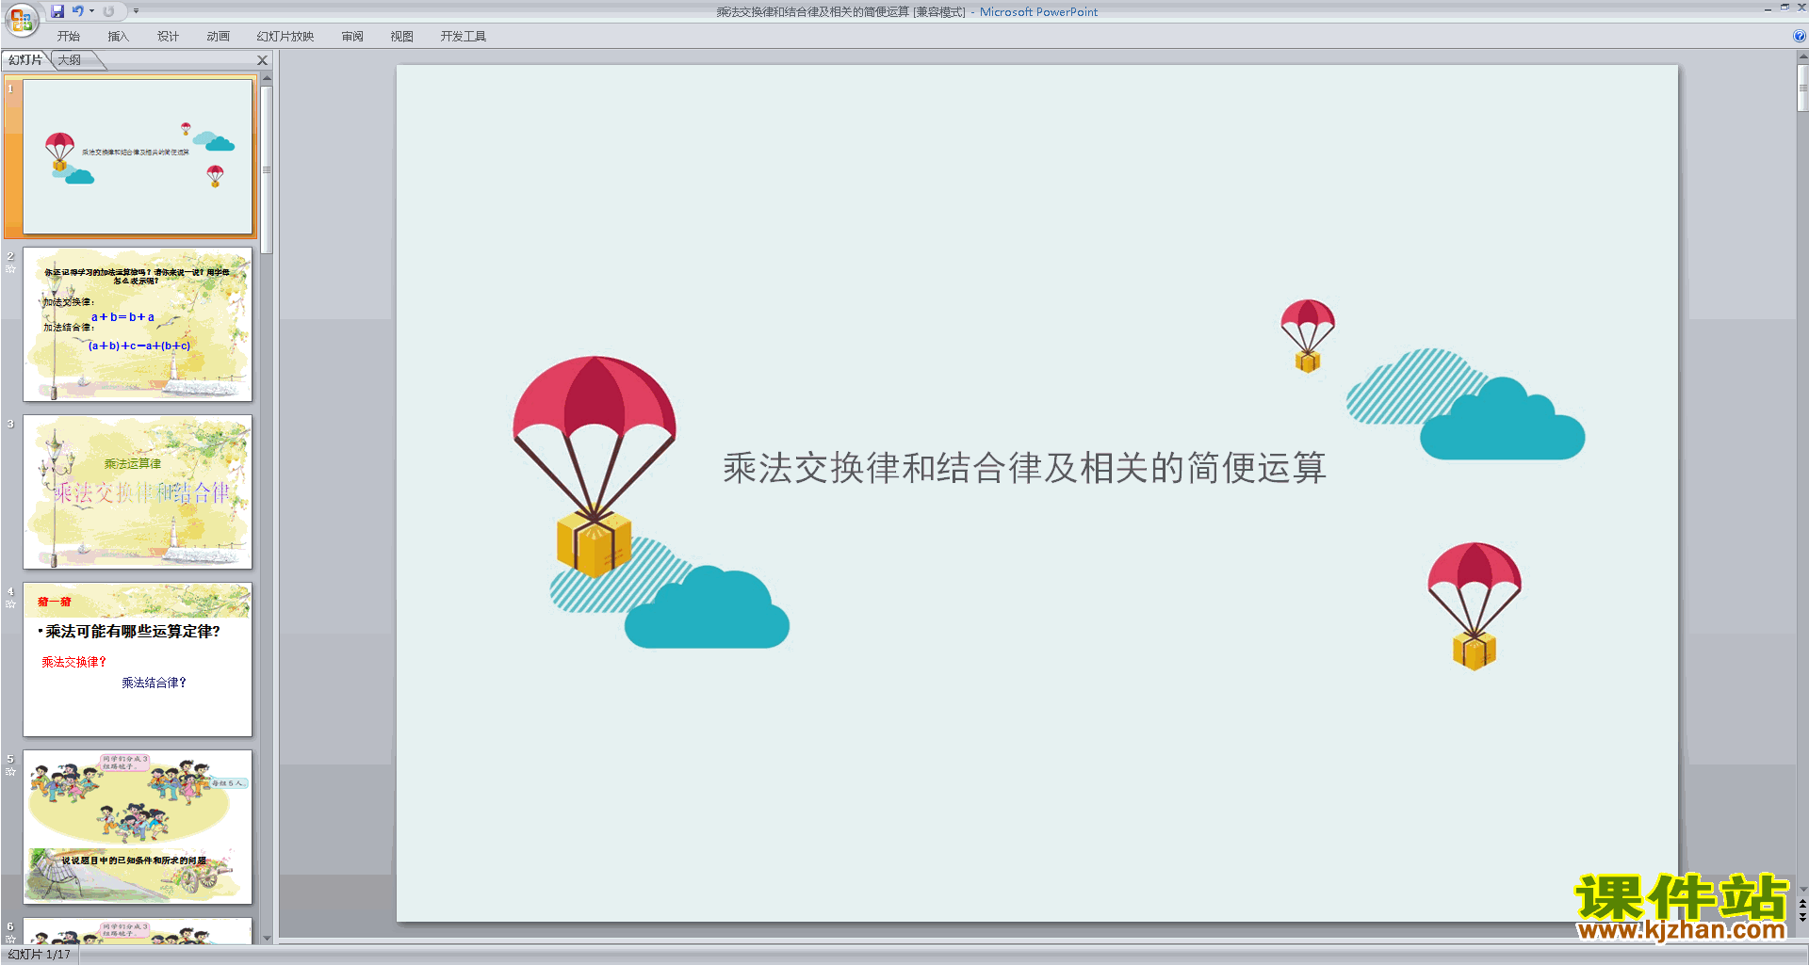This screenshot has width=1809, height=965.
Task: Click the main editor scroll up arrow
Action: coord(1802,56)
